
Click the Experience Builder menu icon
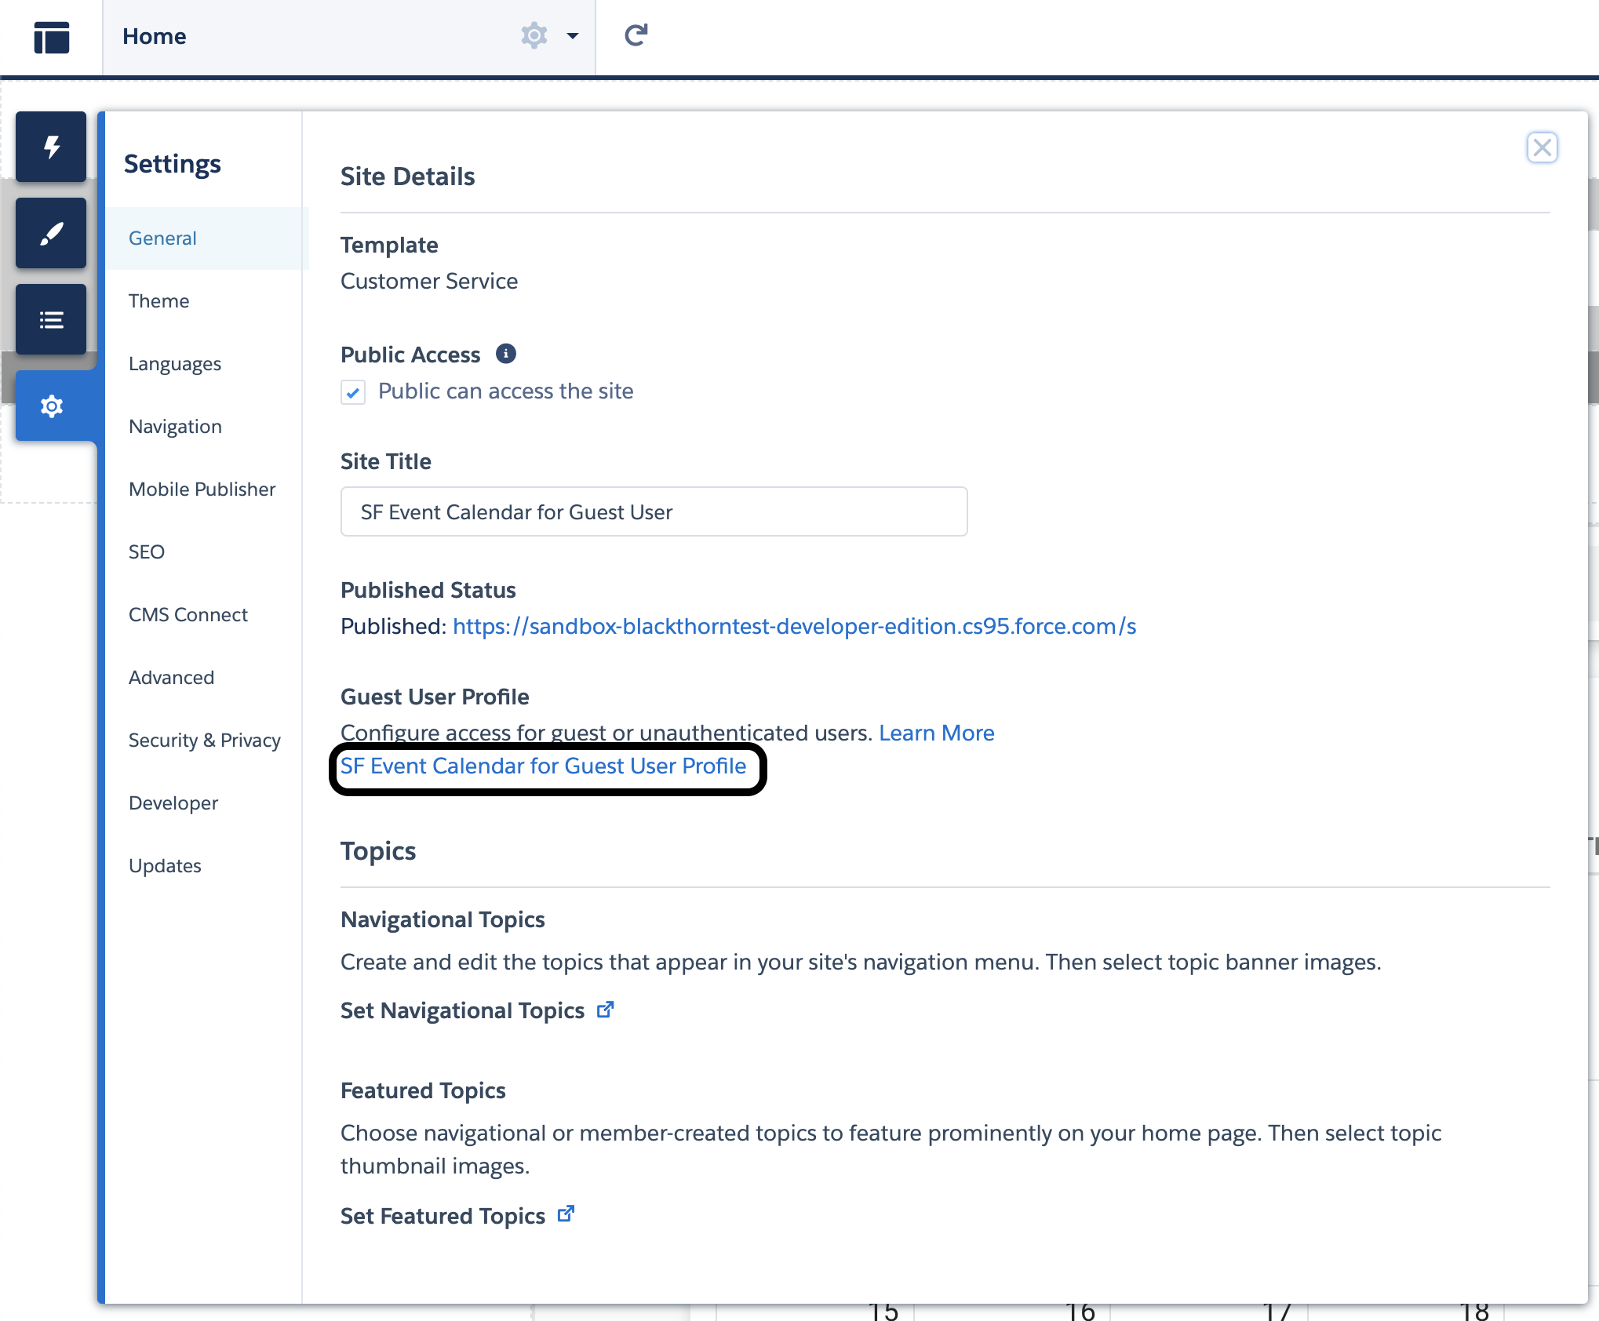click(x=52, y=37)
